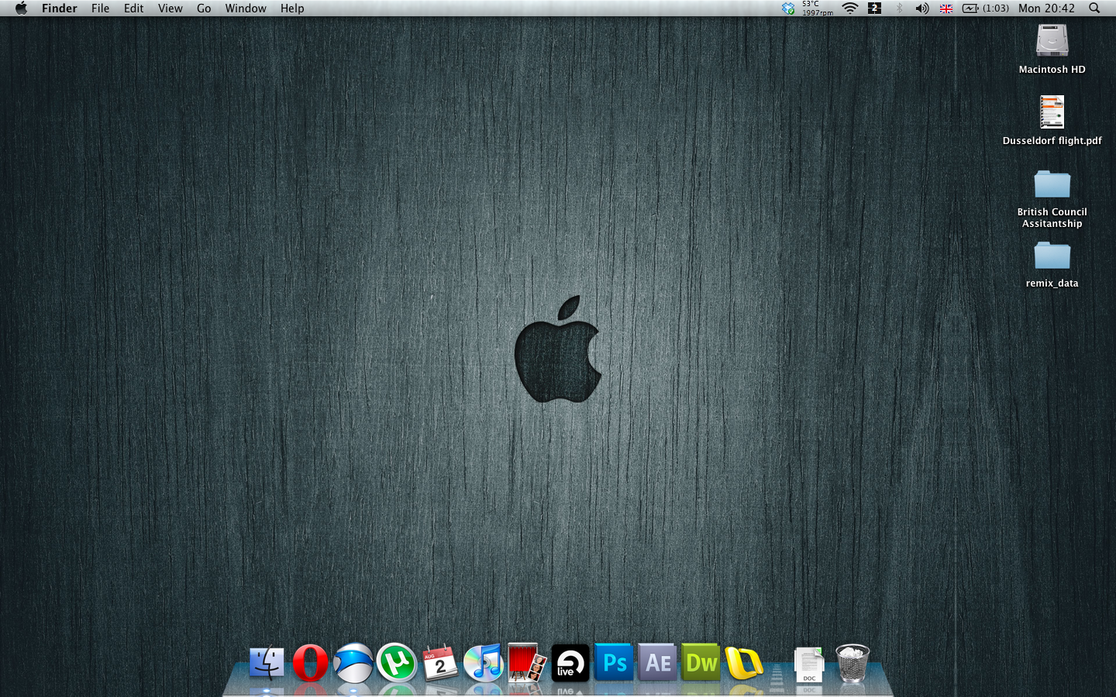Open the SRWare Iron browser in the Dock
This screenshot has width=1116, height=697.
(x=353, y=663)
